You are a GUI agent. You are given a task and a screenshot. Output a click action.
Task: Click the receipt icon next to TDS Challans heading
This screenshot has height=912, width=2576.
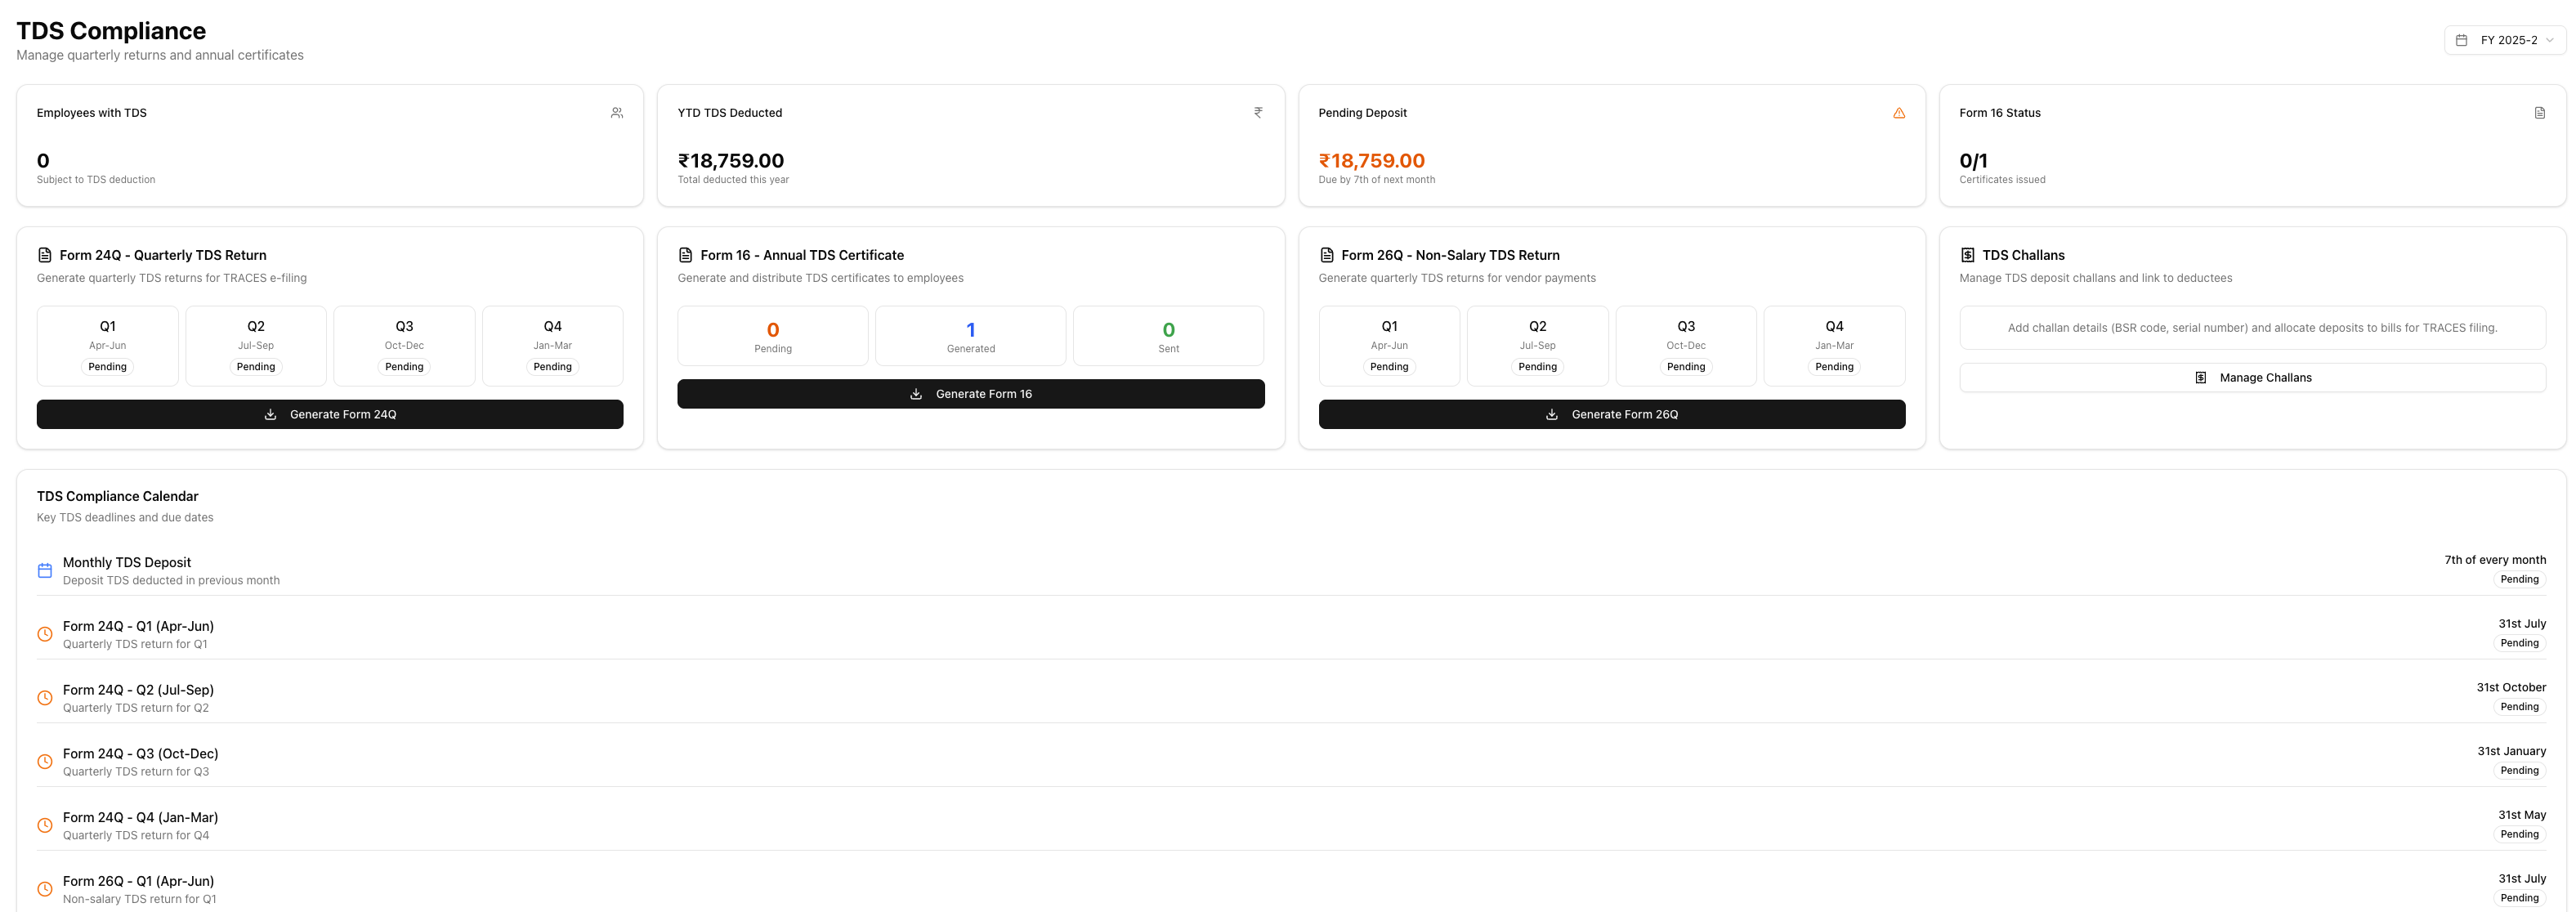click(1968, 255)
